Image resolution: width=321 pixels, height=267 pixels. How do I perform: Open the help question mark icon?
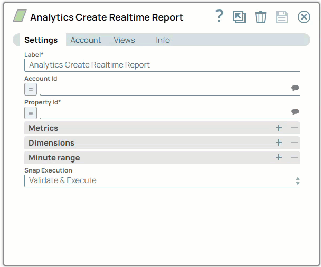click(220, 17)
